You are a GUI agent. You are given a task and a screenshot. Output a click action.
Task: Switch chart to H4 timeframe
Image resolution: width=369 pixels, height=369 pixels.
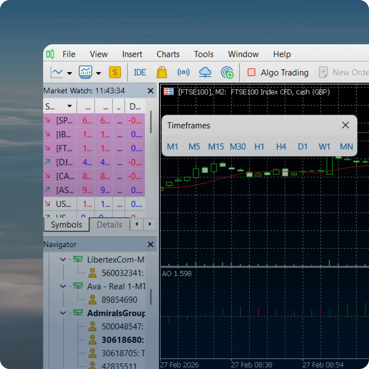[281, 147]
